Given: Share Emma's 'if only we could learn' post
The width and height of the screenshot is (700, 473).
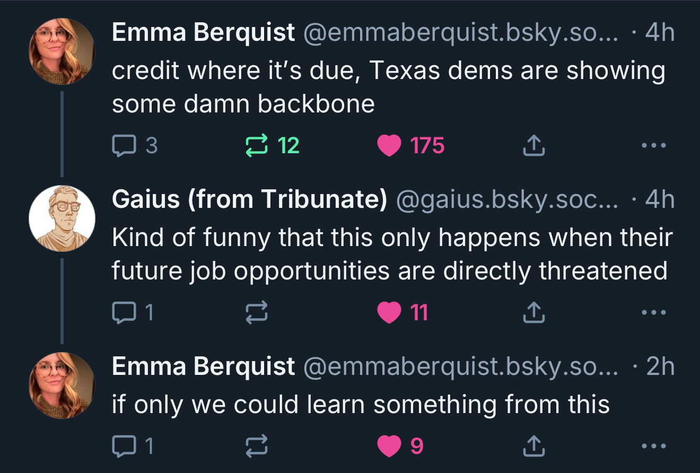Looking at the screenshot, I should 533,446.
